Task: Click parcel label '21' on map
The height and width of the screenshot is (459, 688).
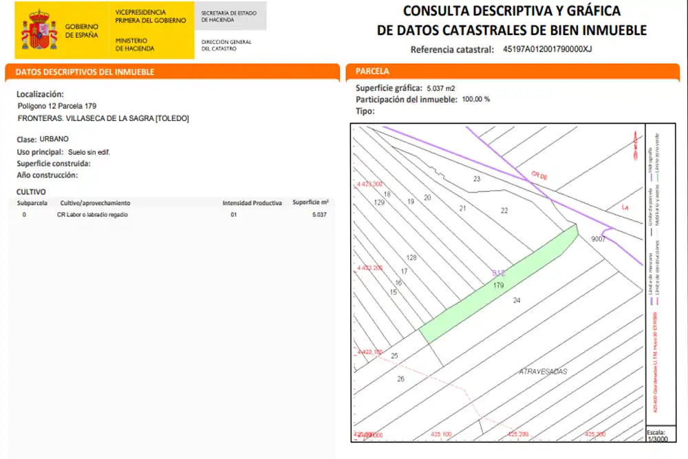Action: click(462, 209)
